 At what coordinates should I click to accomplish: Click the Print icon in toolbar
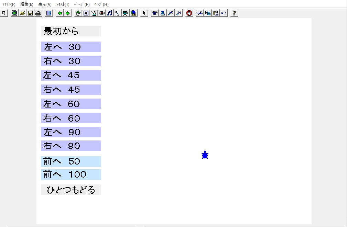(38, 13)
